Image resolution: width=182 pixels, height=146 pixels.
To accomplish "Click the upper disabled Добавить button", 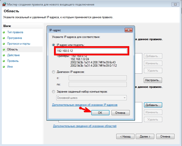I will point(153,56).
